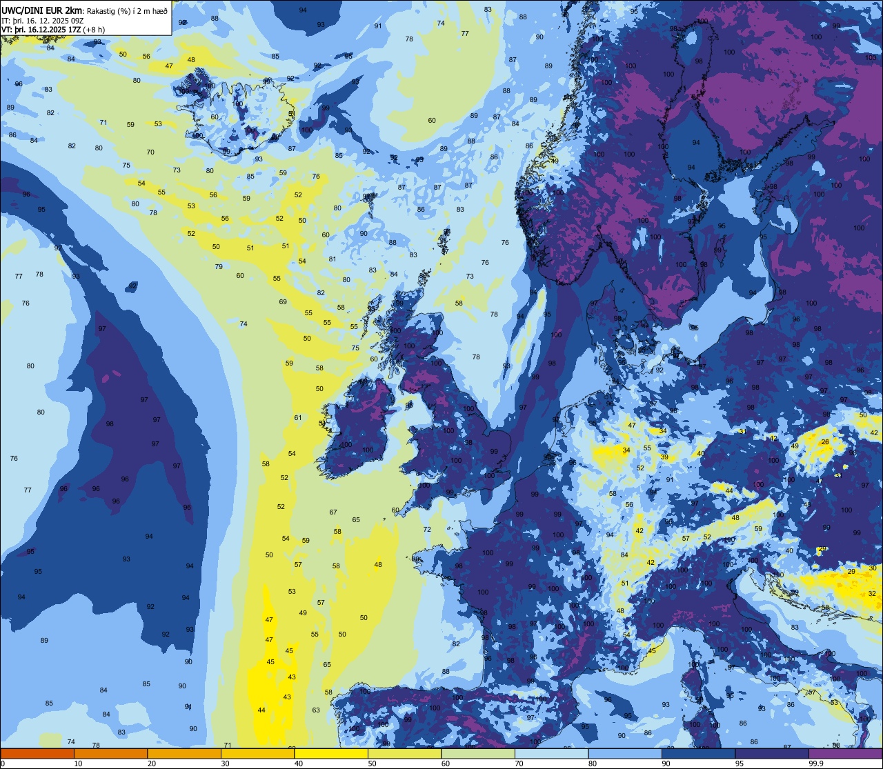Viewport: 883px width, 769px height.
Task: Click the pale yellow 50–60 legend swatch
Action: click(x=404, y=753)
